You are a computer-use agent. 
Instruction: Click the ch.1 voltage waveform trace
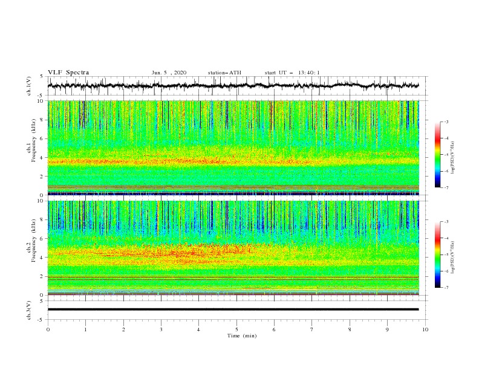click(x=233, y=86)
